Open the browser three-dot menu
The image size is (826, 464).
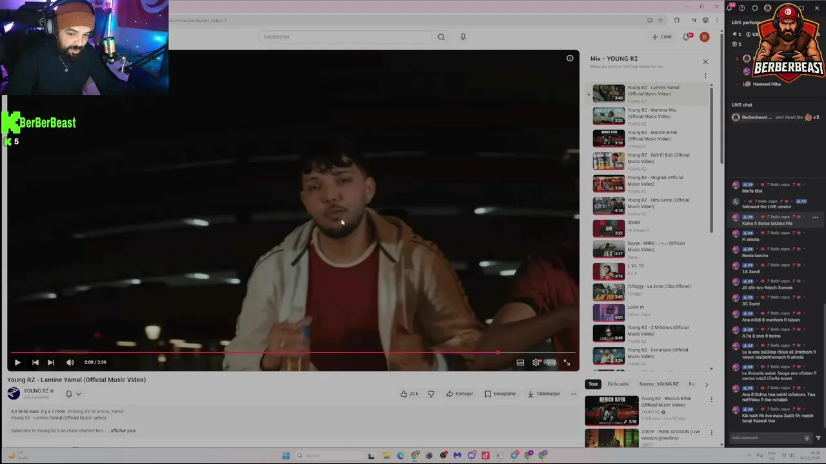tap(716, 20)
